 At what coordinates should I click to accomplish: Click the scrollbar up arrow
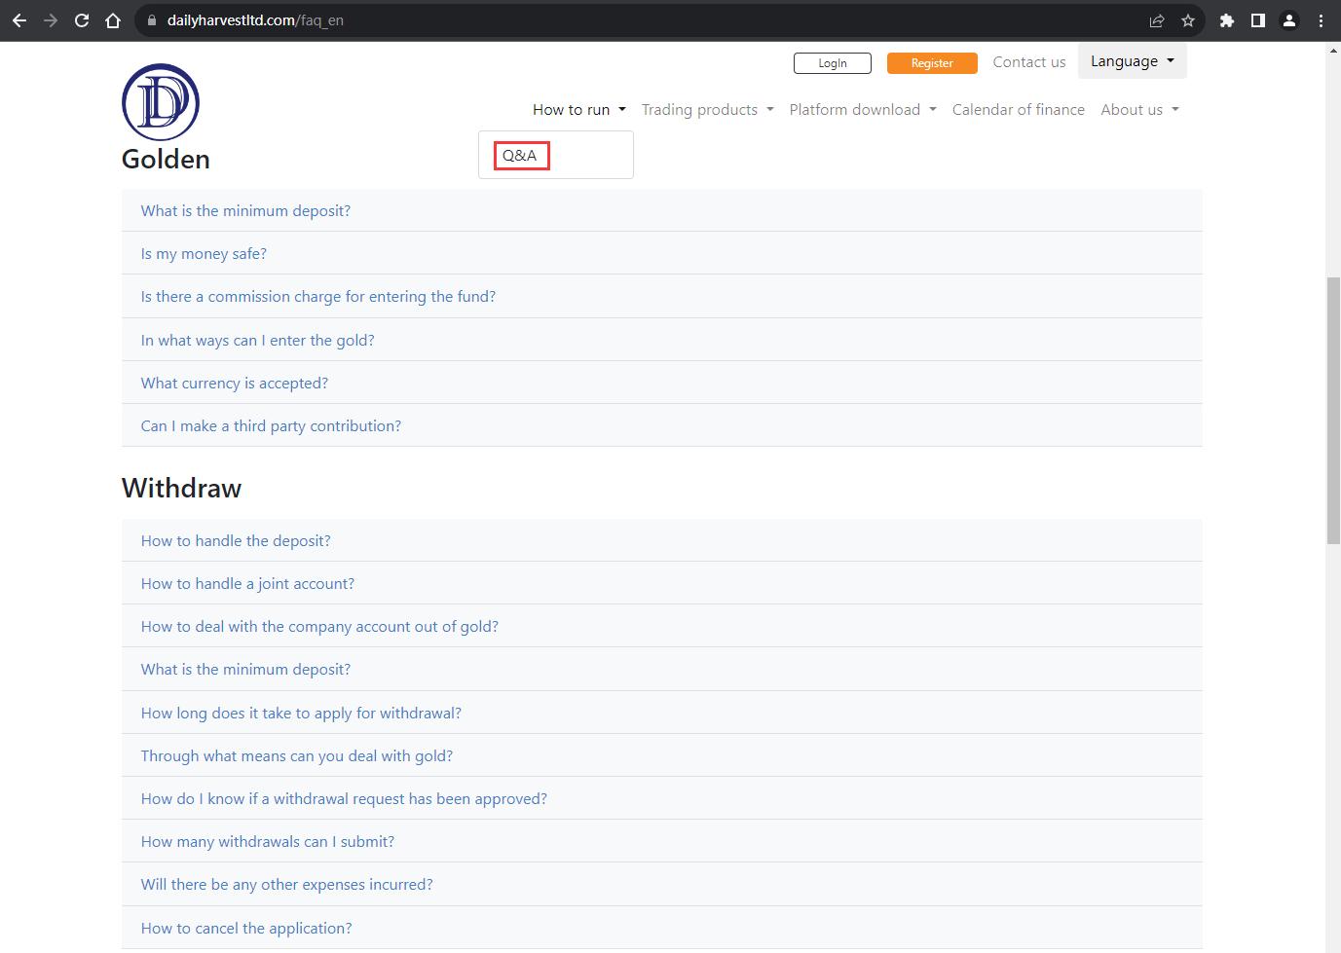point(1333,50)
